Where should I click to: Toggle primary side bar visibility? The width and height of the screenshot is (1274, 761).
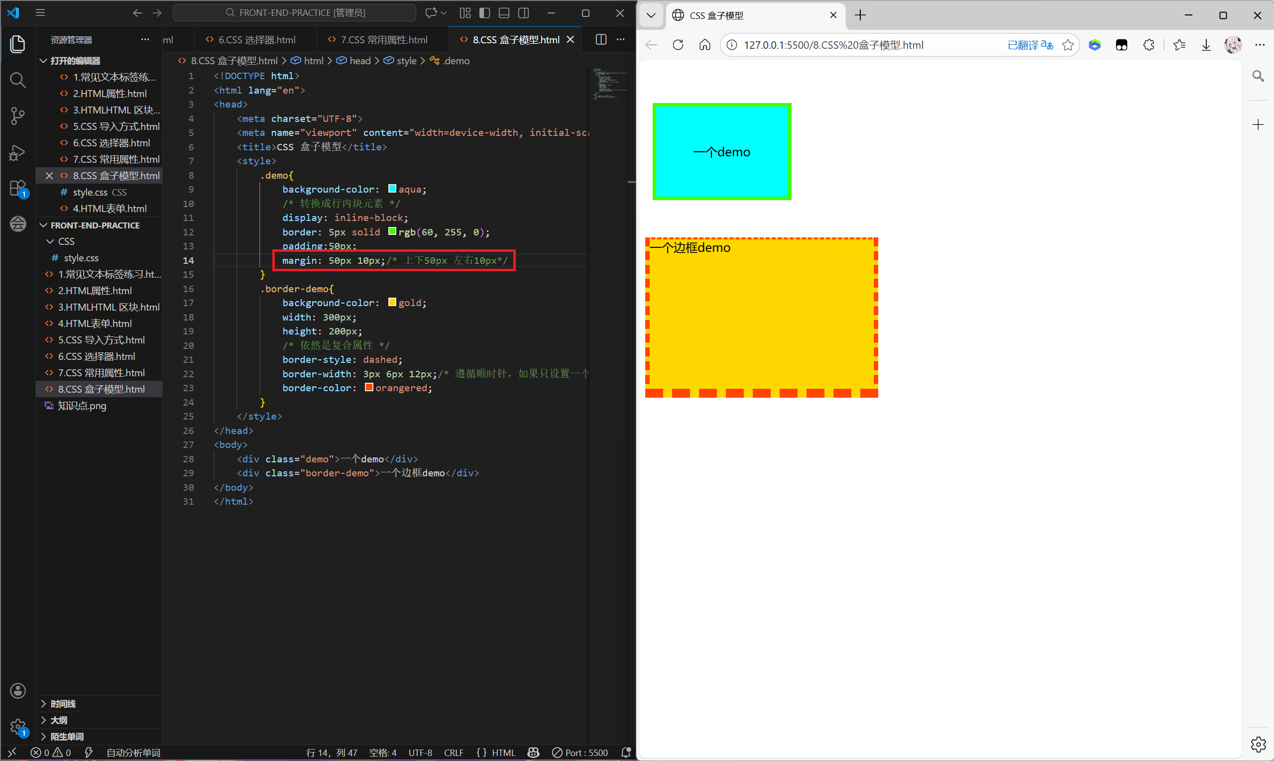484,13
